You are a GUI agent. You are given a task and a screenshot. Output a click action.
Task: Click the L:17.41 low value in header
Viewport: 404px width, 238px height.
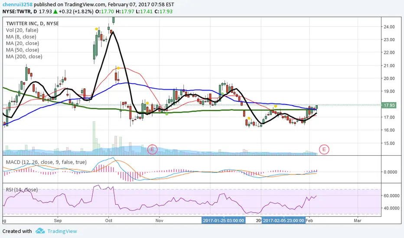coord(144,11)
